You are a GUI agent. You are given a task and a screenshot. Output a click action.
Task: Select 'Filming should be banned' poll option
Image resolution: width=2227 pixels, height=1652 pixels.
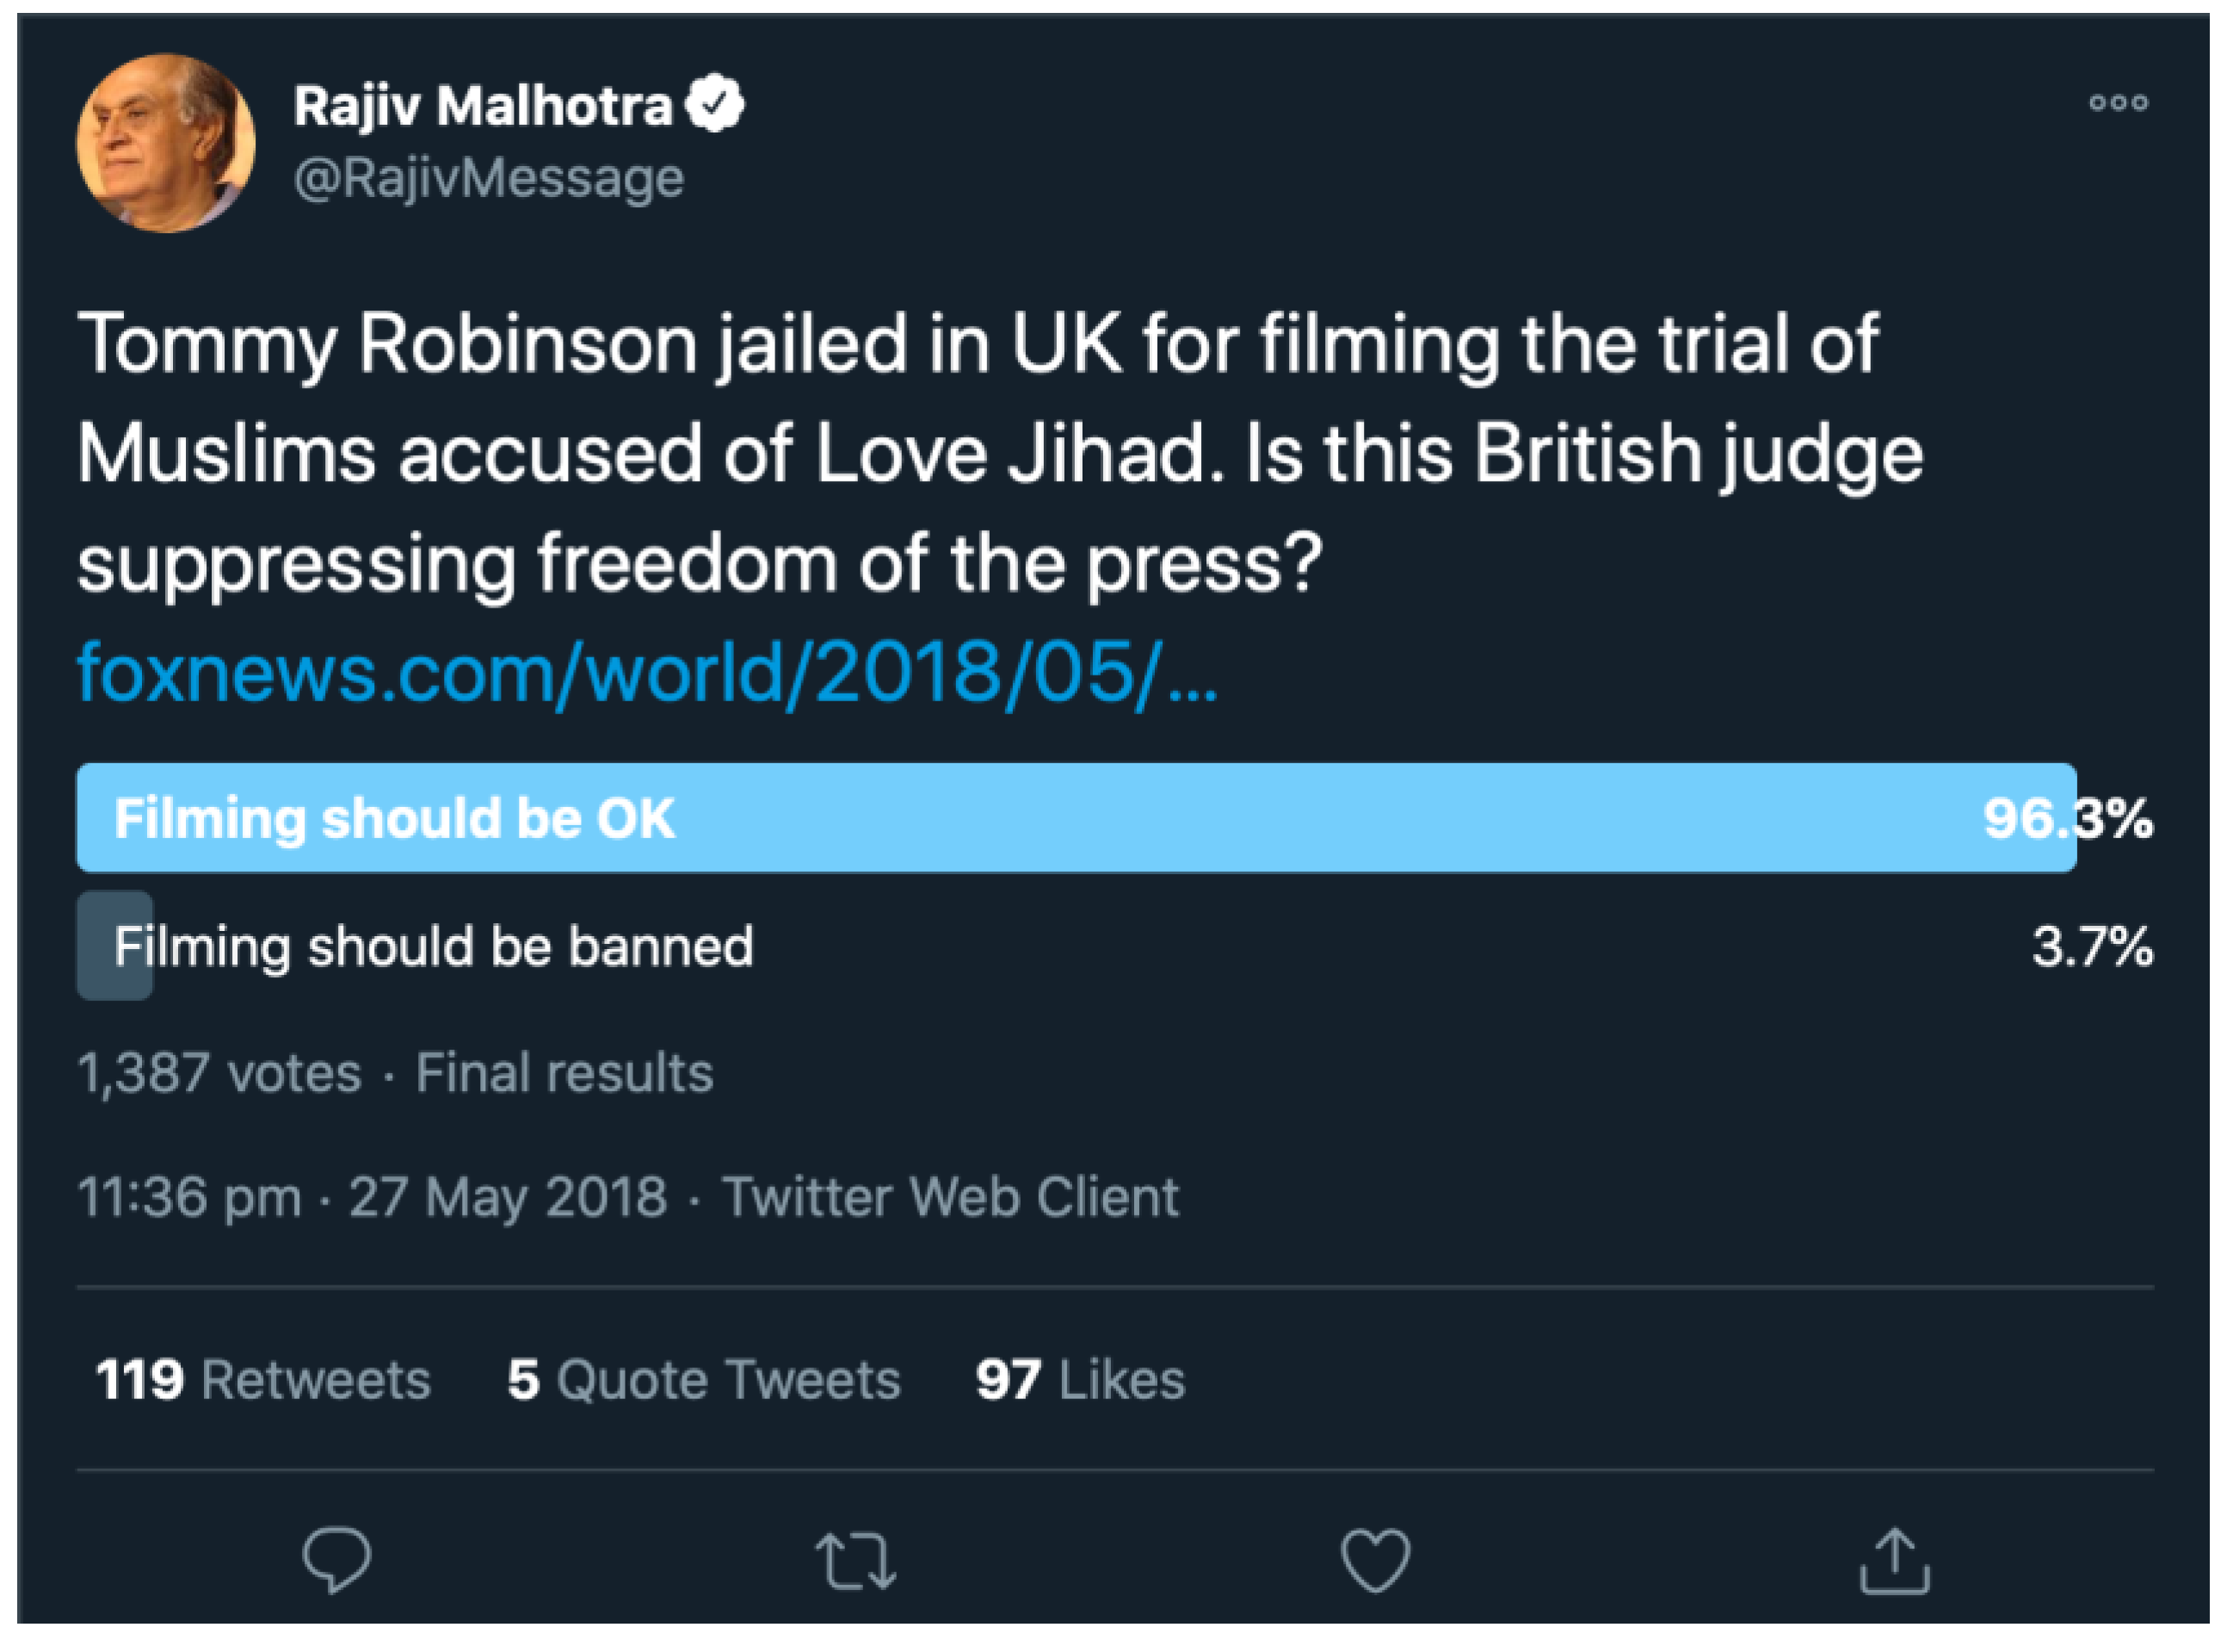(x=433, y=946)
